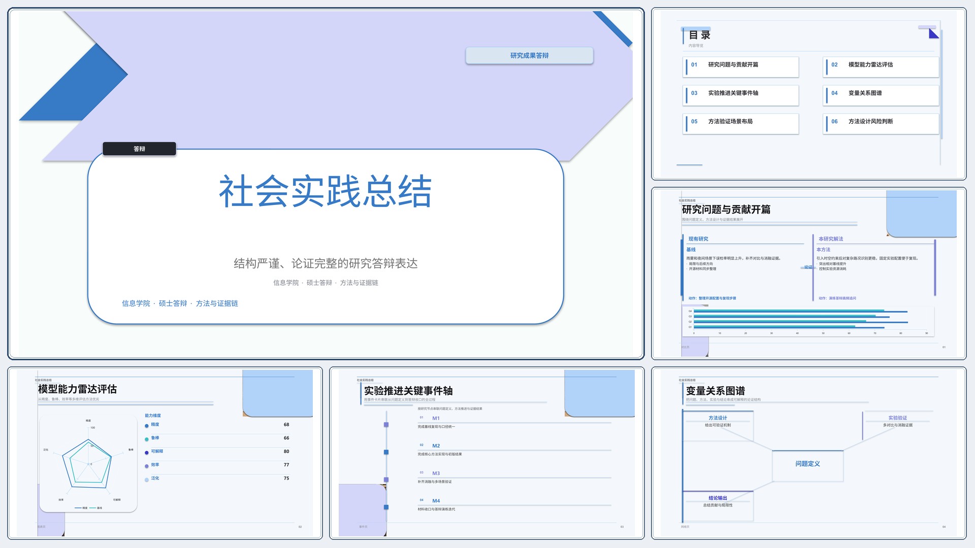Click the 变量关系图谱 slide title
The height and width of the screenshot is (548, 975).
[x=716, y=391]
